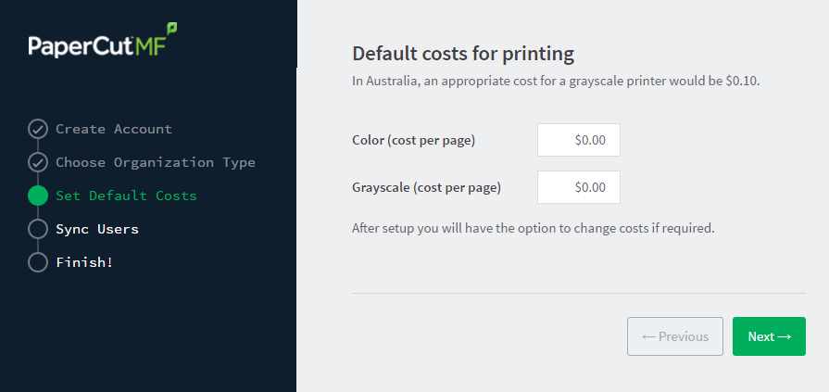The width and height of the screenshot is (829, 392).
Task: Open the Choose Organization Type step label
Action: click(156, 162)
